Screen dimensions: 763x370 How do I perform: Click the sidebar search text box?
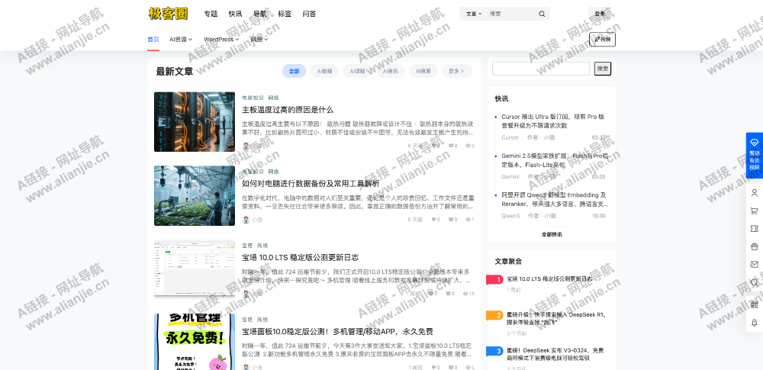tap(541, 69)
